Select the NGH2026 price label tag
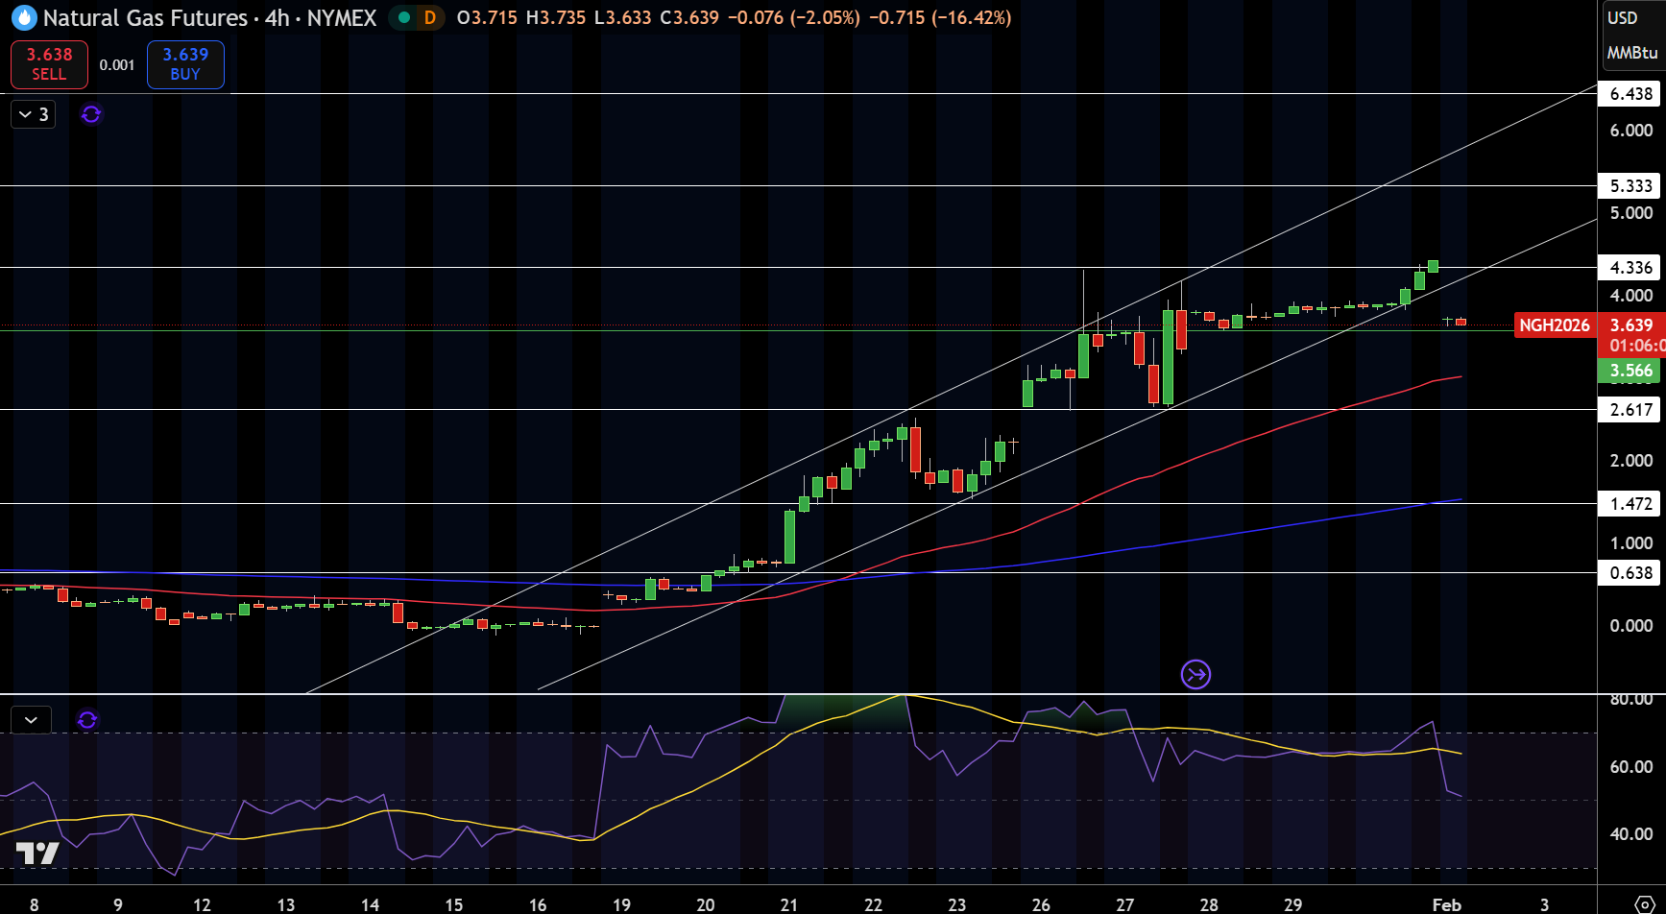The height and width of the screenshot is (914, 1666). tap(1555, 325)
